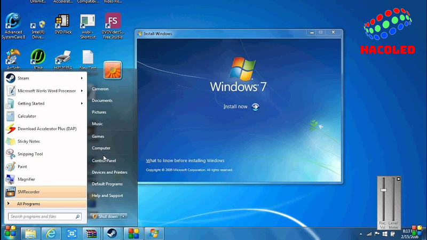
Task: Minimize the Install Windows window
Action: (312, 33)
